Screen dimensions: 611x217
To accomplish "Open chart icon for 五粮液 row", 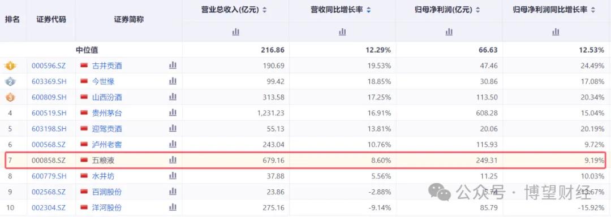I will (x=173, y=160).
